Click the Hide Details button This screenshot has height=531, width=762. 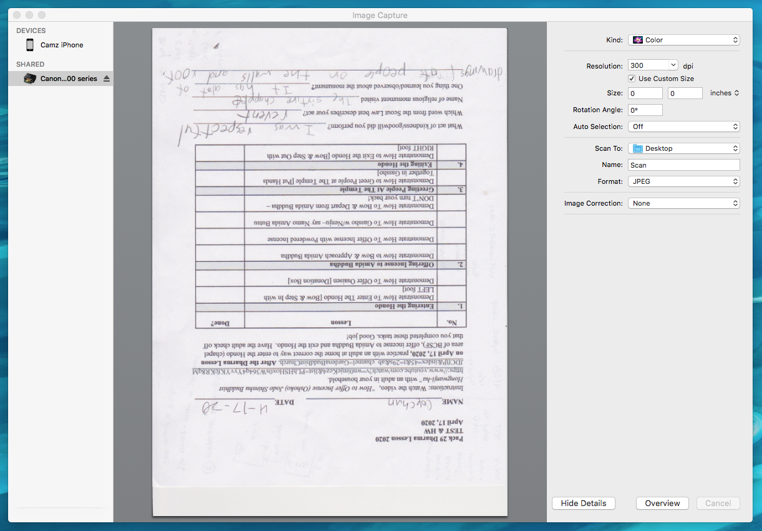coord(583,503)
